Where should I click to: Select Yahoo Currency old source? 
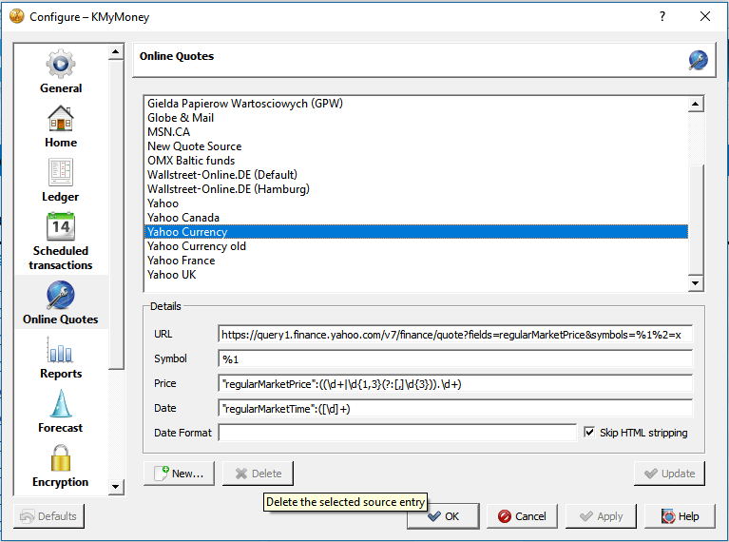click(416, 246)
